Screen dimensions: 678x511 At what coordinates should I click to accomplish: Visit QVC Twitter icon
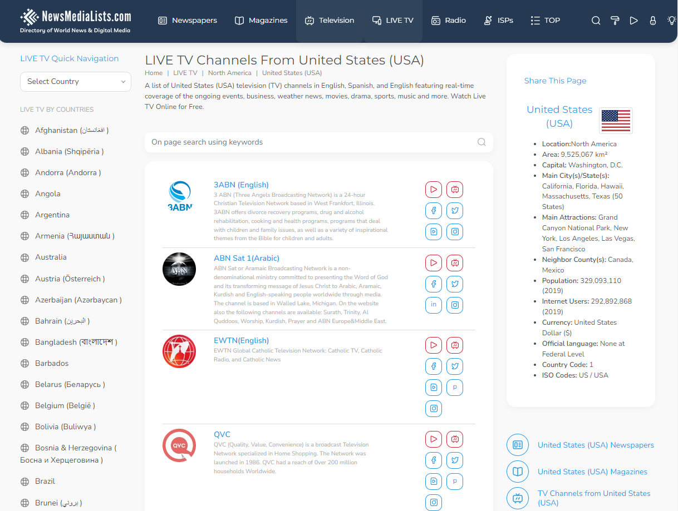[x=455, y=460]
